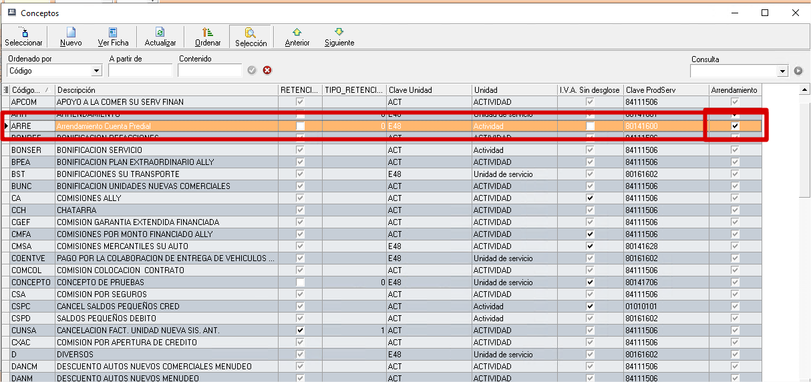Open the Ordenado por dropdown
The image size is (811, 382).
tap(97, 71)
